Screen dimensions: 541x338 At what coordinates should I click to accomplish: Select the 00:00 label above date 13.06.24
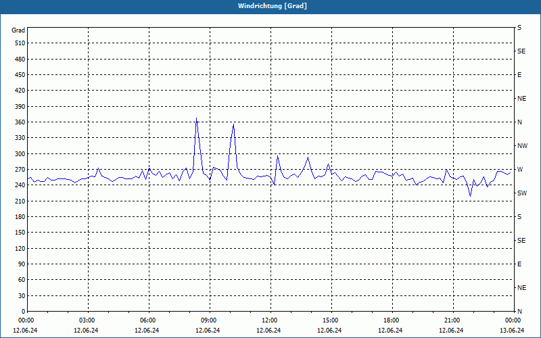pyautogui.click(x=513, y=320)
